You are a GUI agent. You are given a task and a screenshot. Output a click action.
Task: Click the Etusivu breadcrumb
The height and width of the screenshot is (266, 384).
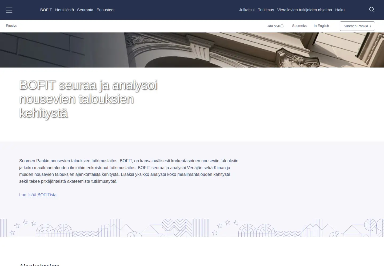click(x=11, y=26)
